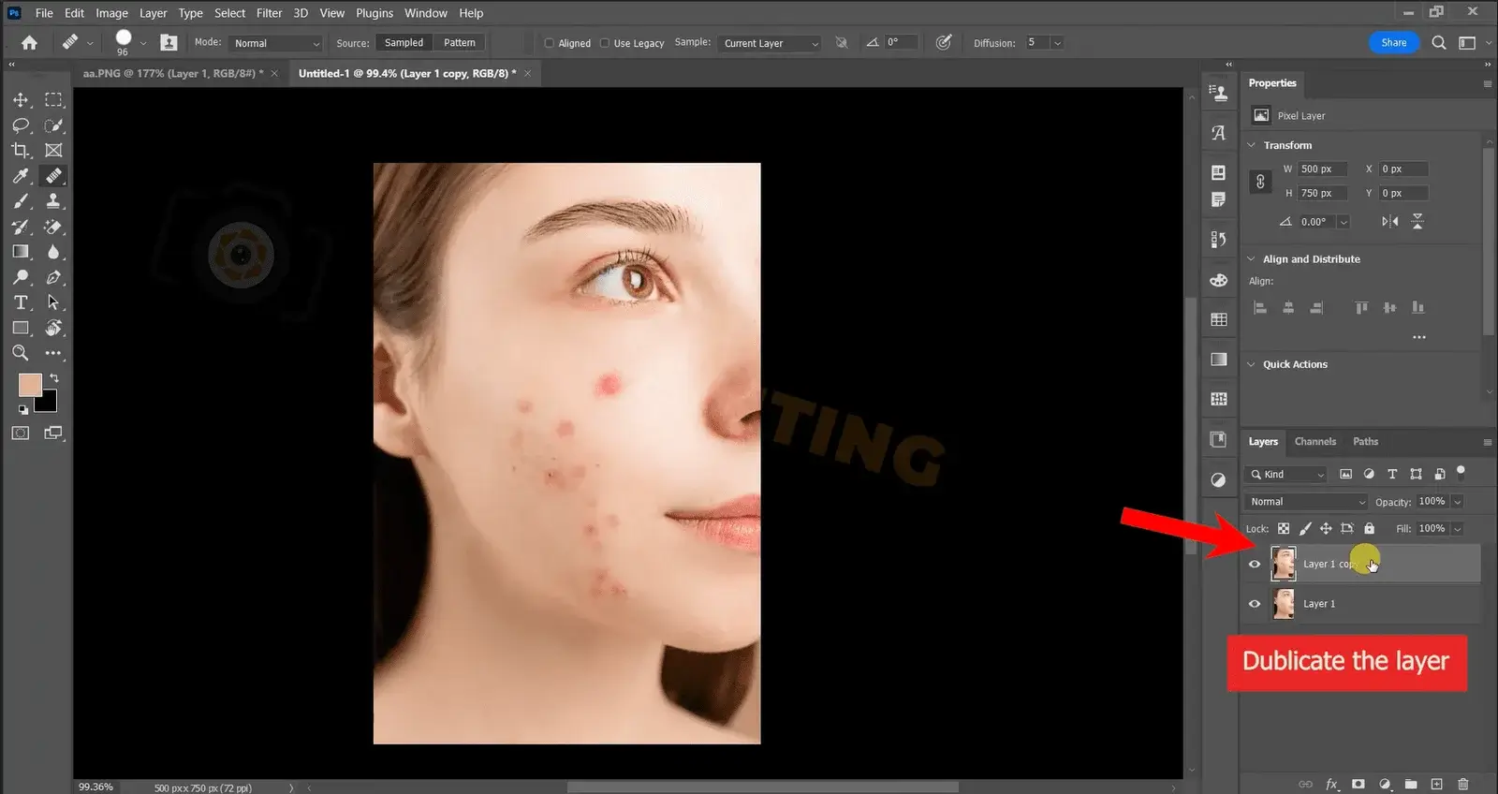Image resolution: width=1498 pixels, height=794 pixels.
Task: Click the foreground color swatch
Action: 29,385
